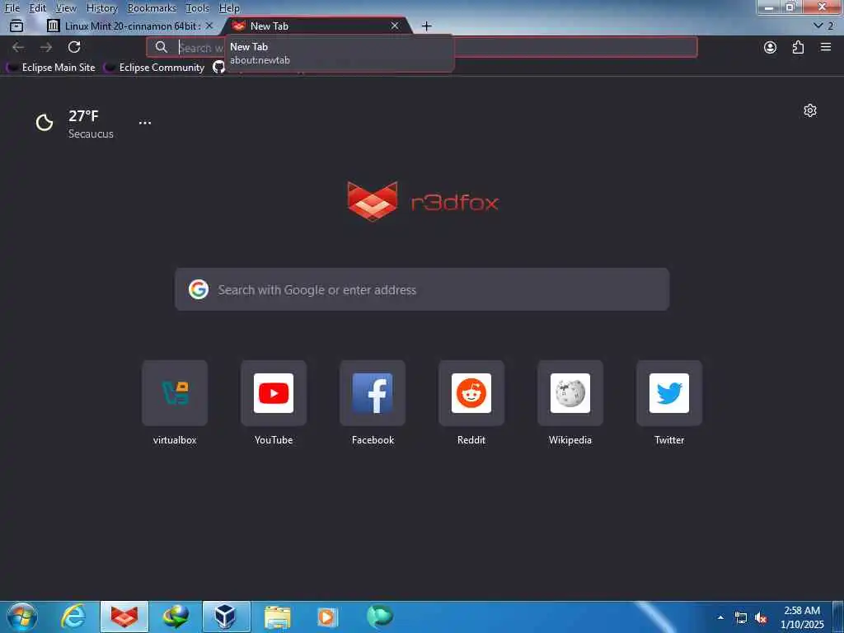Screen dimensions: 844x633
Task: Open the Edit menu
Action: click(x=38, y=8)
